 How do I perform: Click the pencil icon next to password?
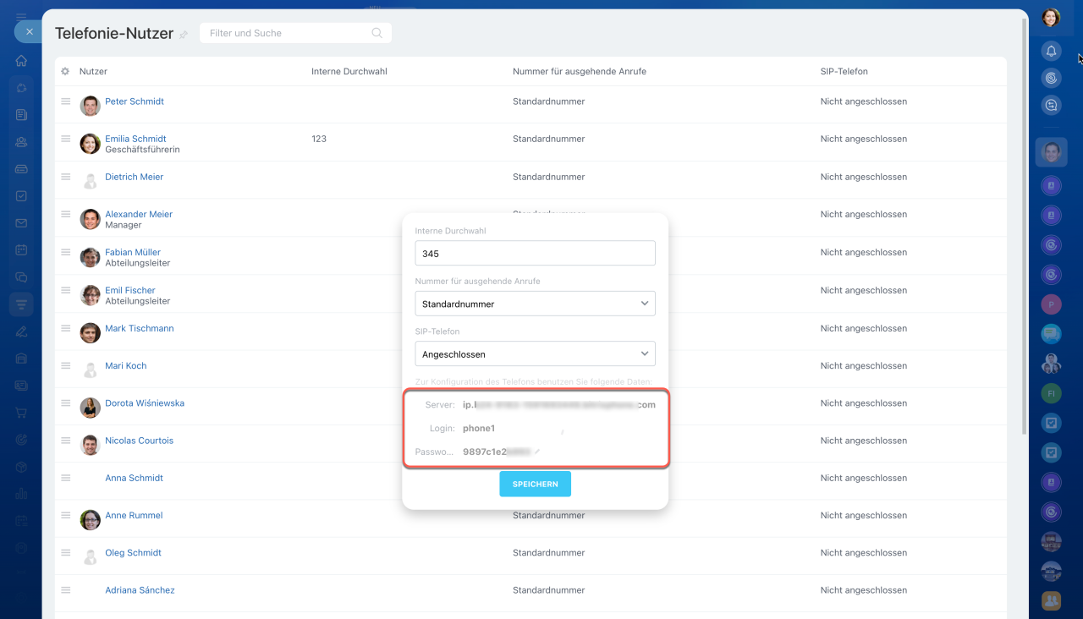pyautogui.click(x=537, y=452)
